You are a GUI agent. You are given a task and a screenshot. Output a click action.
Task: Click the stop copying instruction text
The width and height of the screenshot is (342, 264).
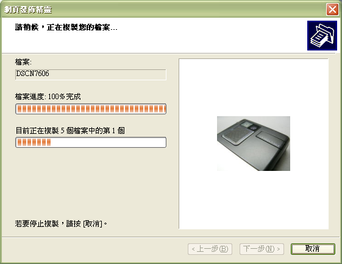[61, 223]
